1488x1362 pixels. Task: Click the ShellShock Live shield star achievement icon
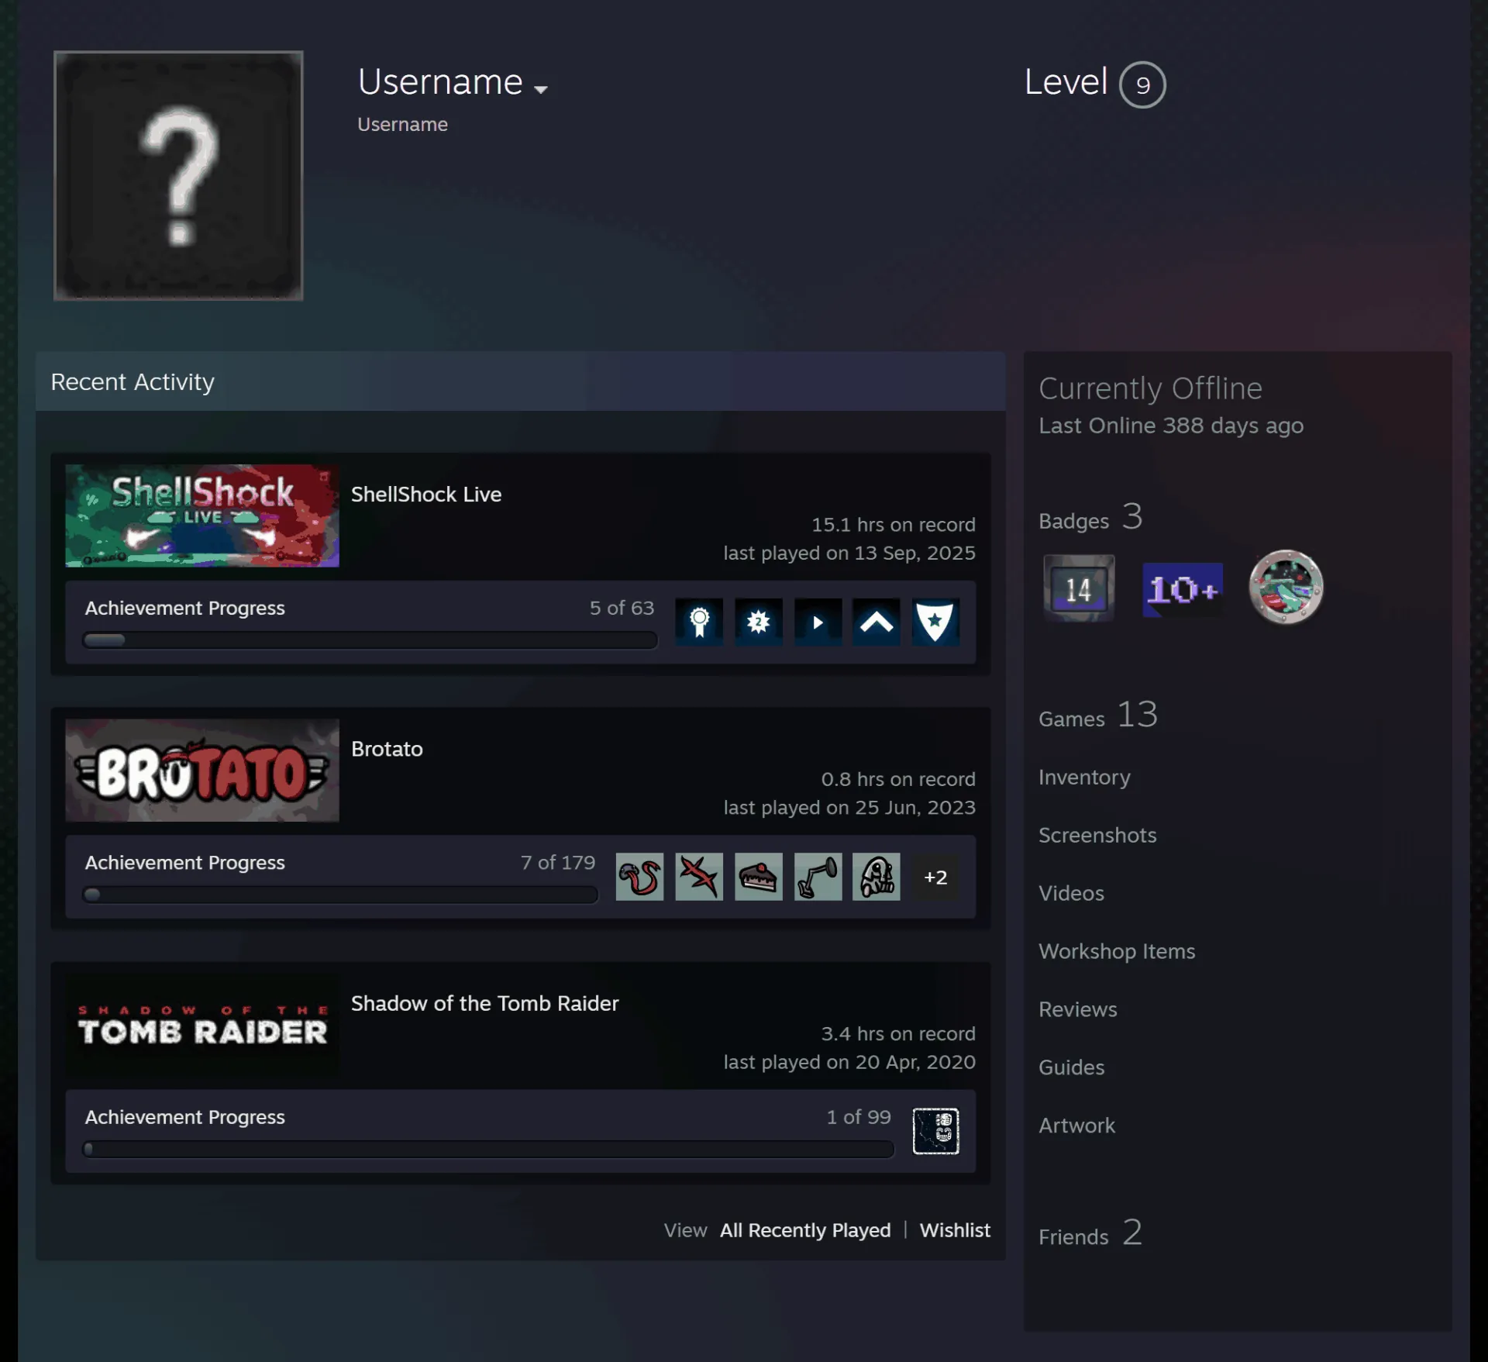935,622
